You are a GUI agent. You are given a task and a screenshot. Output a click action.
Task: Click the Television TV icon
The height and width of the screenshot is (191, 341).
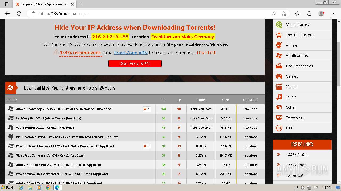pyautogui.click(x=279, y=118)
